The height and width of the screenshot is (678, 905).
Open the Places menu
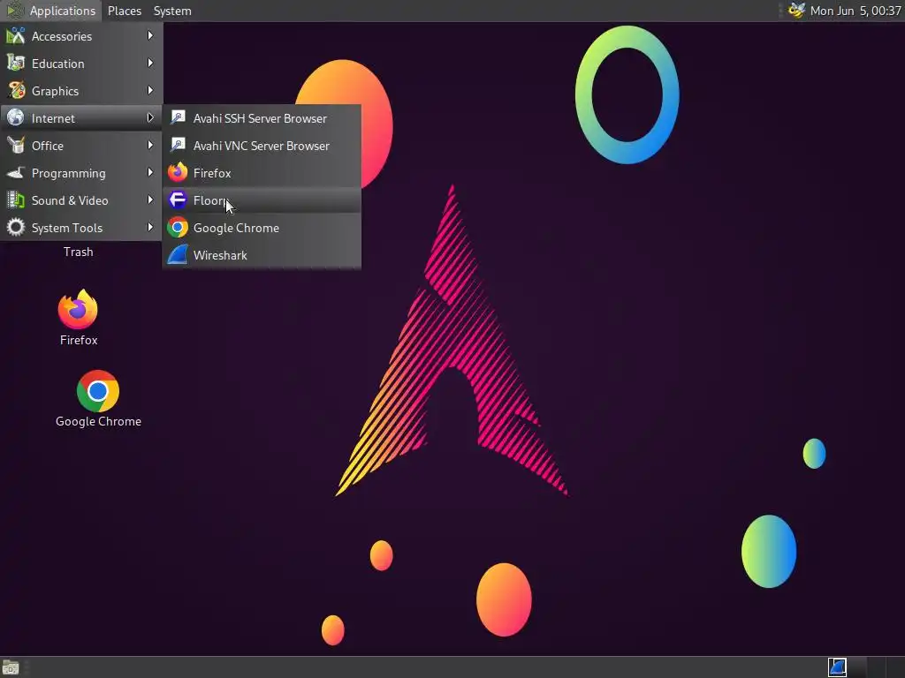click(124, 11)
